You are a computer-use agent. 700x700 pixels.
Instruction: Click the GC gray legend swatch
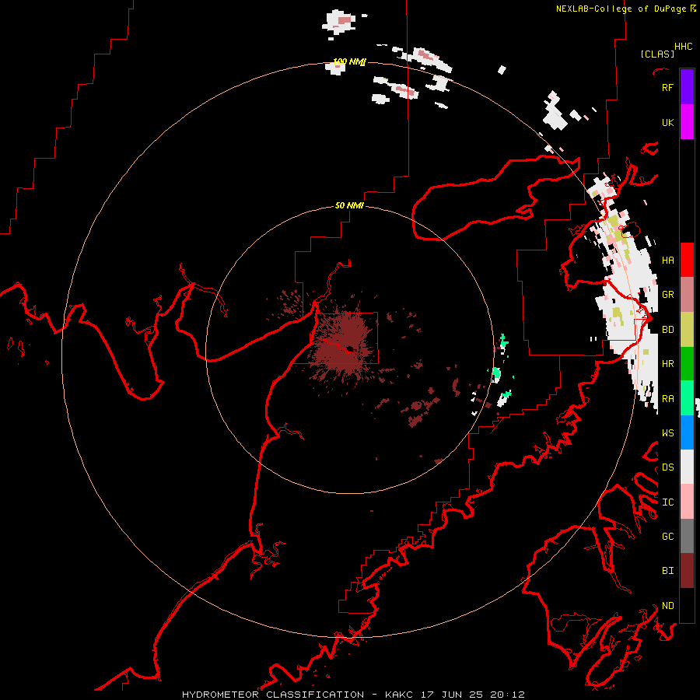pos(687,536)
